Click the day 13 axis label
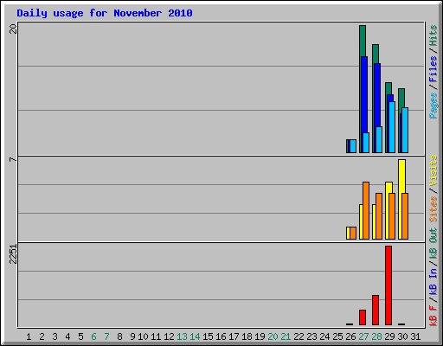Screen dimensions: 443x346 [x=182, y=336]
